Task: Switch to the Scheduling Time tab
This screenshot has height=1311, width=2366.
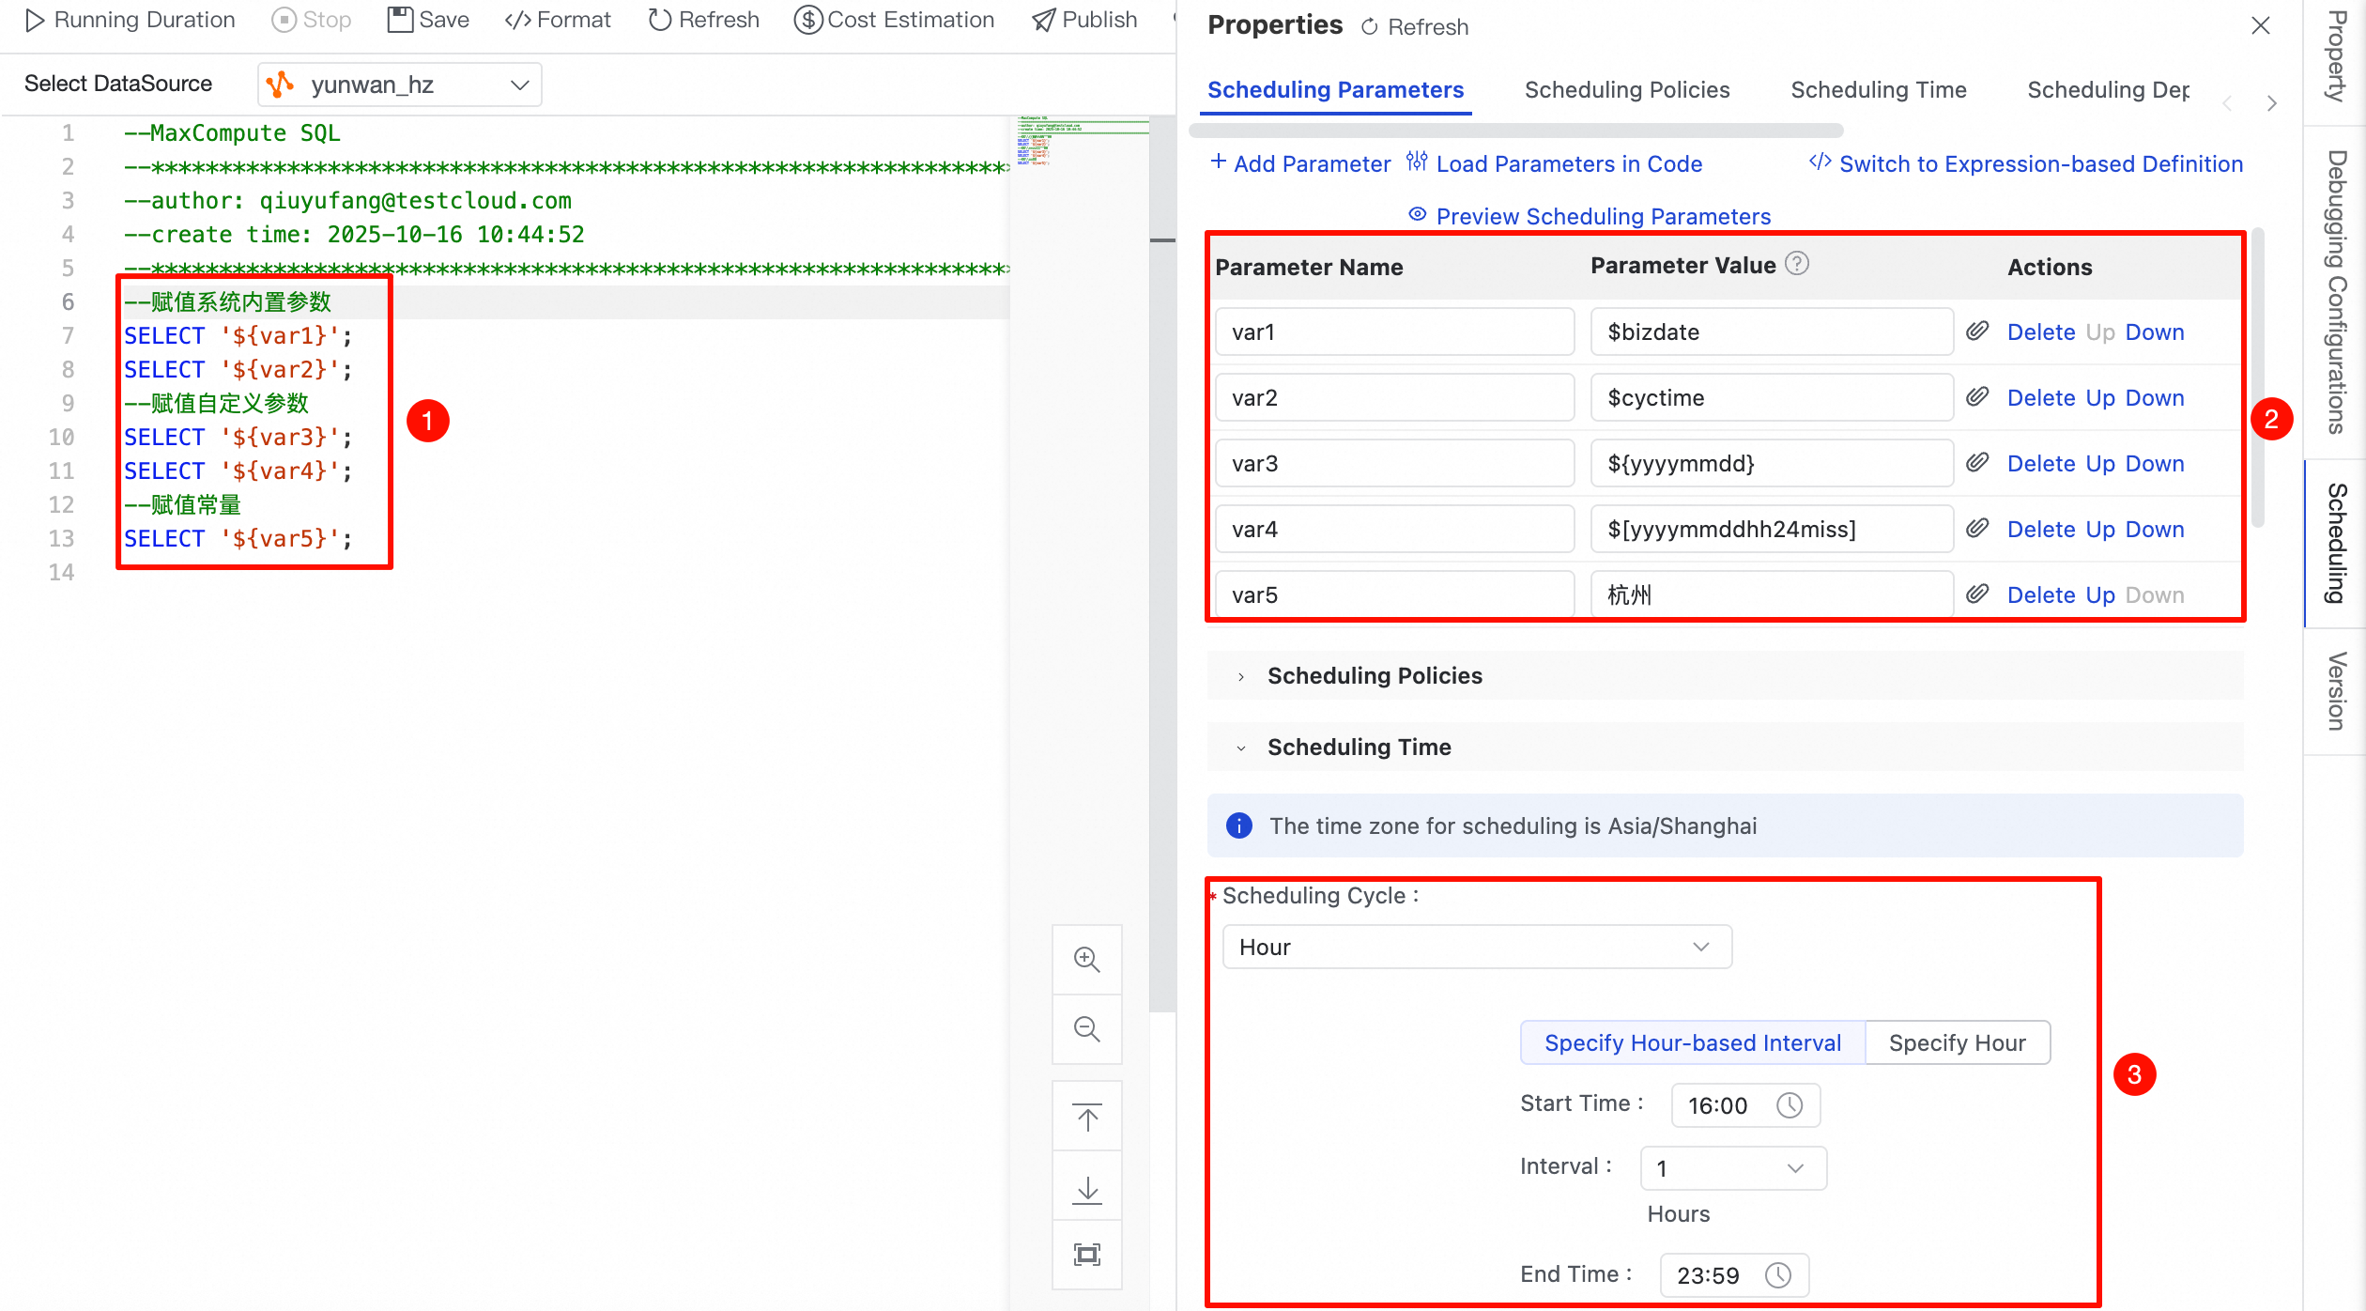Action: coord(1878,90)
